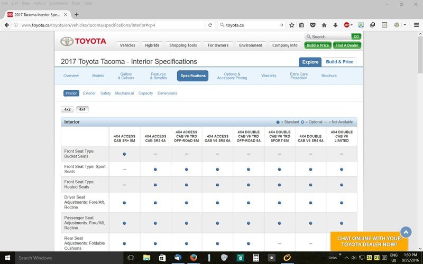Image resolution: width=423 pixels, height=264 pixels.
Task: Open the Bookmarks menu
Action: (x=58, y=3)
